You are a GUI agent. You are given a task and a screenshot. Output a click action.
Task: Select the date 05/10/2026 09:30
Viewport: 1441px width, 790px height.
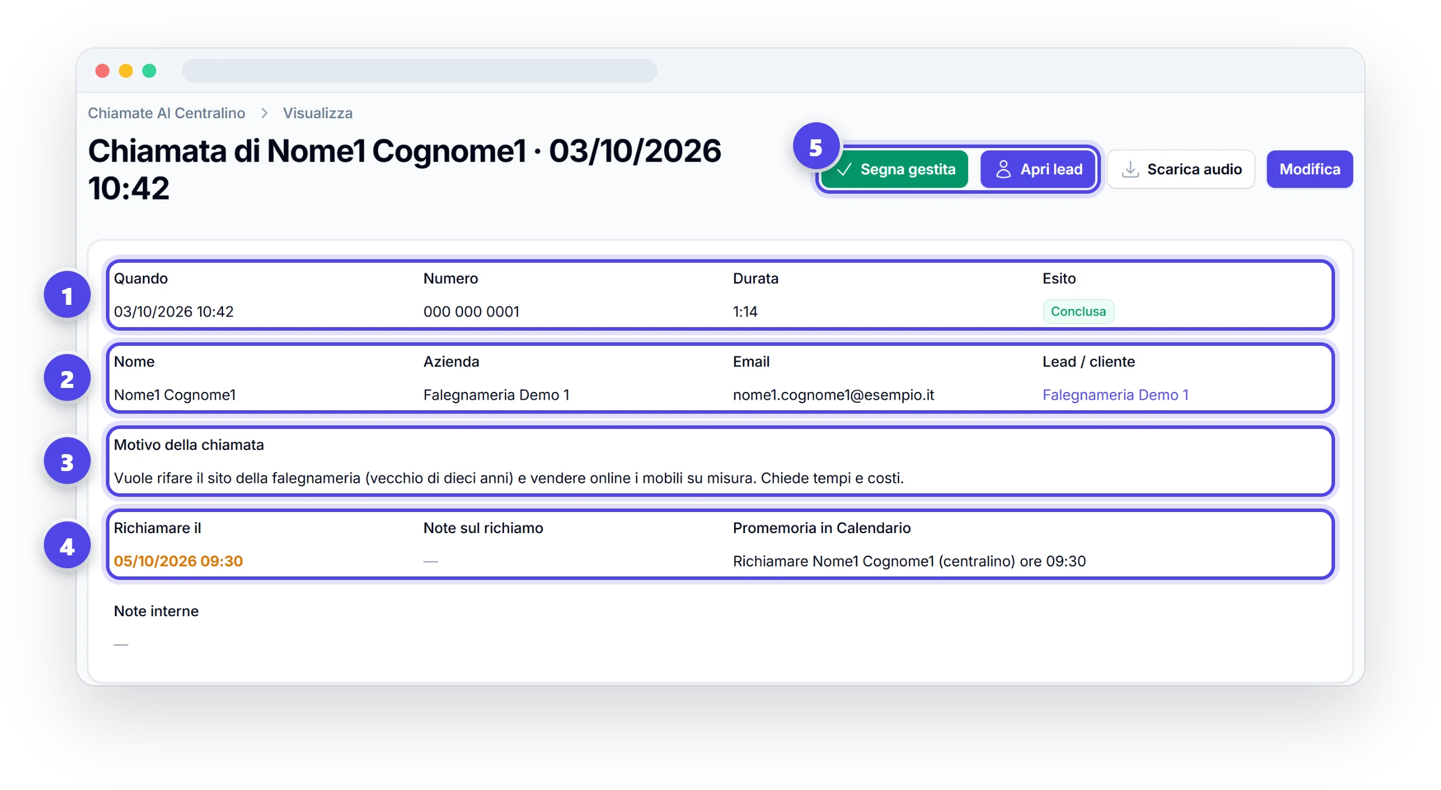point(178,561)
